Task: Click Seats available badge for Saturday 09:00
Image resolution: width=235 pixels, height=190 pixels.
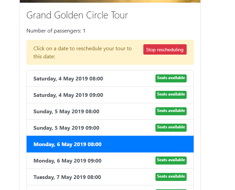Action: 171,95
